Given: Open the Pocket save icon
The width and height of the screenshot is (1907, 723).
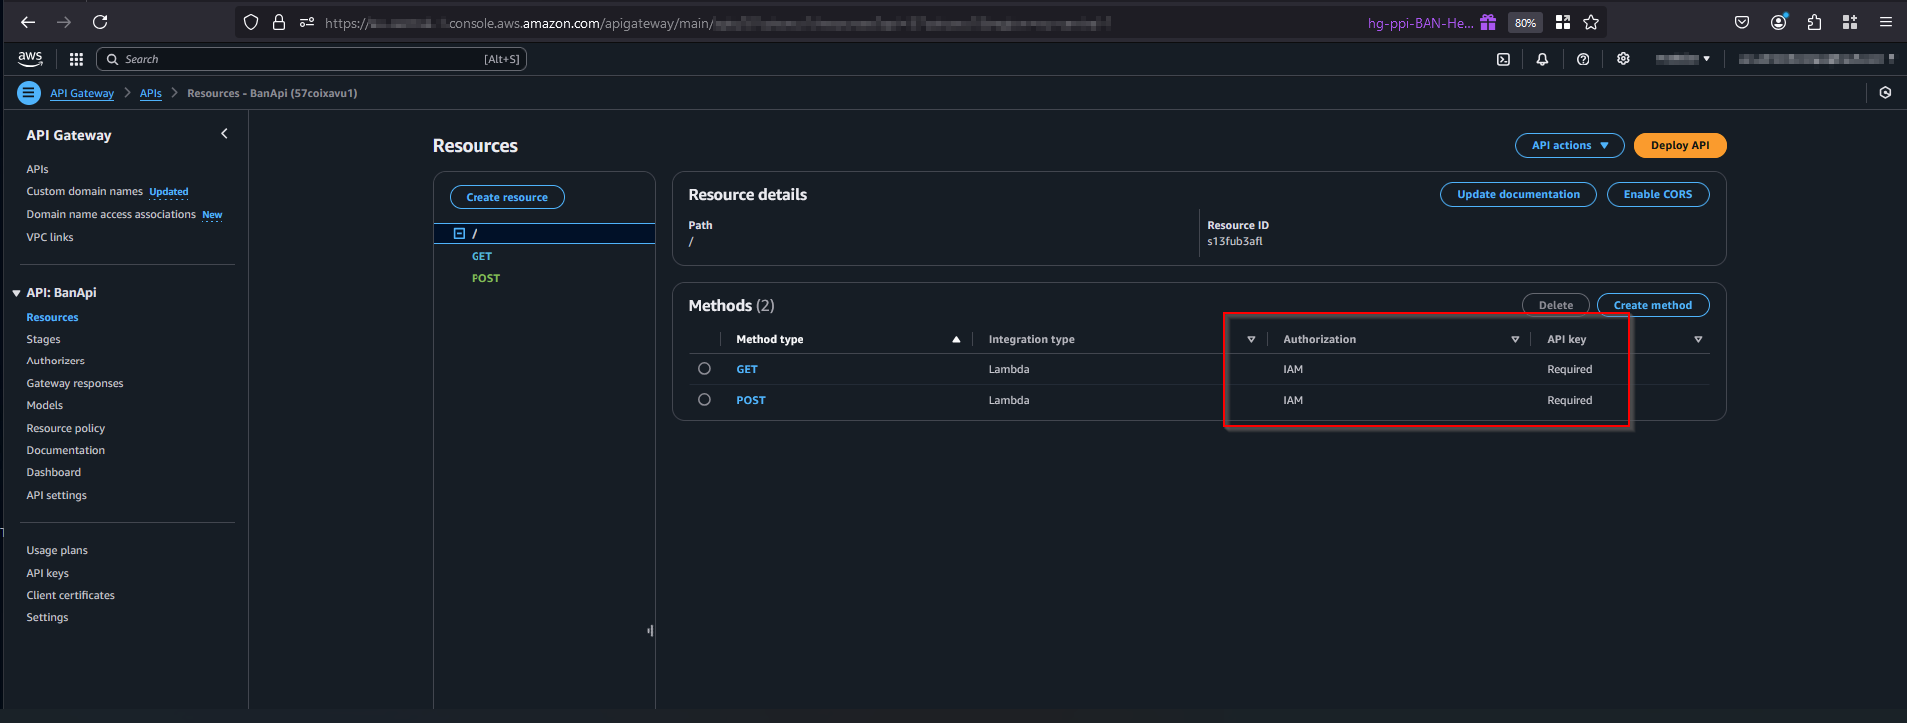Looking at the screenshot, I should coord(1742,22).
